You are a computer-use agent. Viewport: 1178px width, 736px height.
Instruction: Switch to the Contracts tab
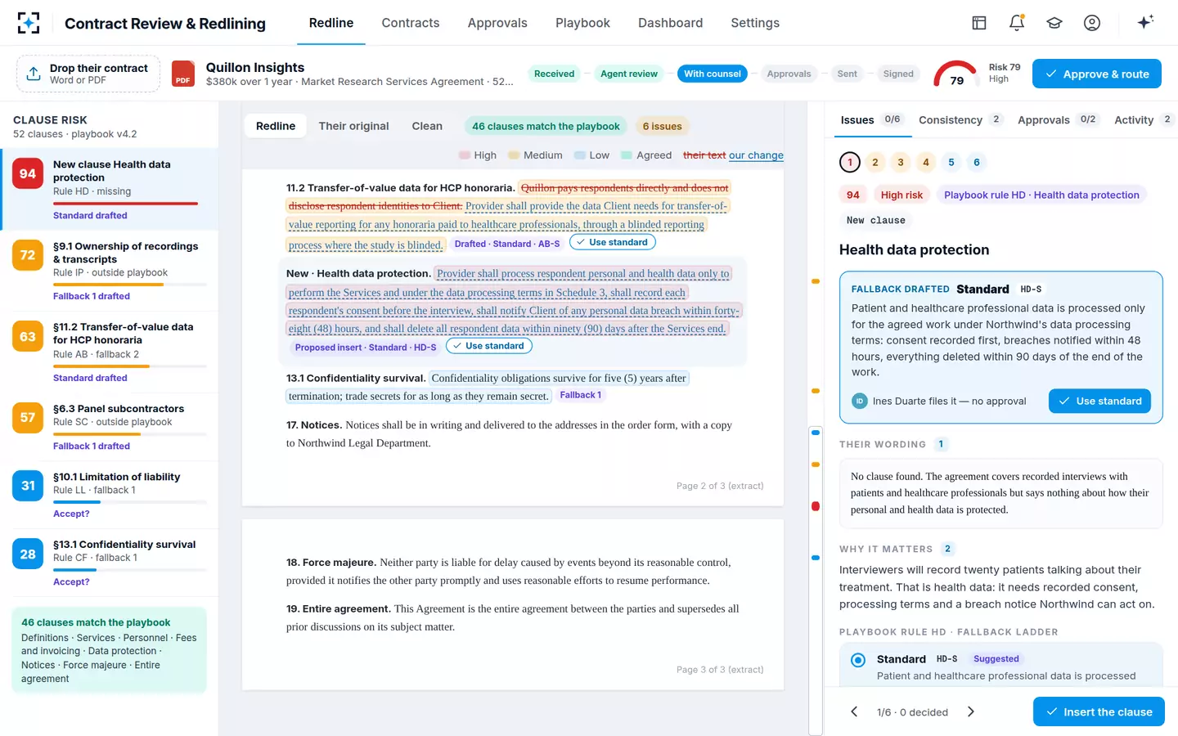tap(411, 23)
